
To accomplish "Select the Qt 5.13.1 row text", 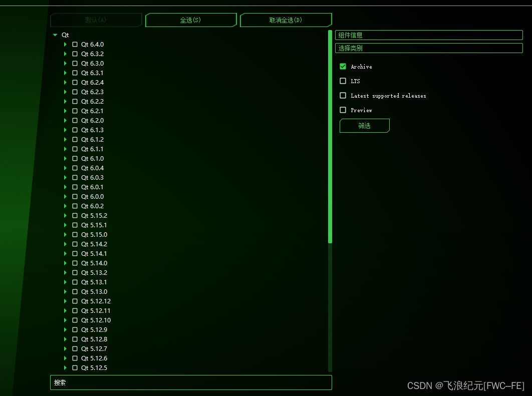I will pyautogui.click(x=94, y=282).
